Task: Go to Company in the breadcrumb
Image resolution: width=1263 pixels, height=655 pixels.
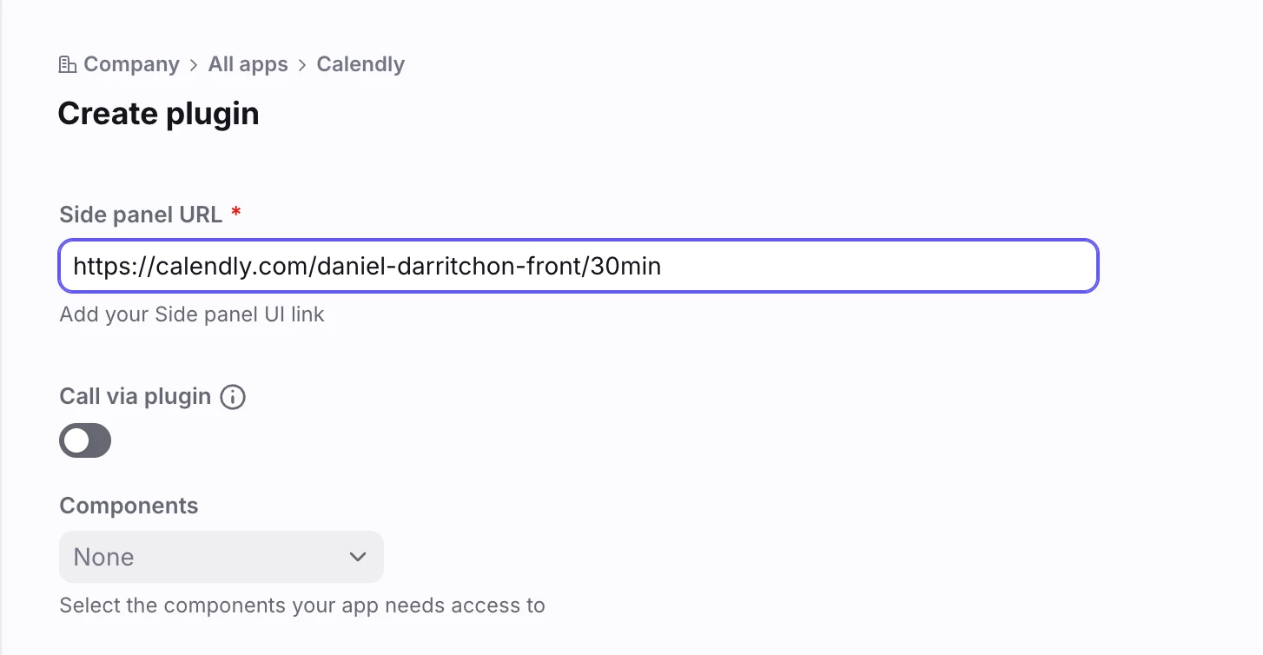Action: click(x=131, y=64)
